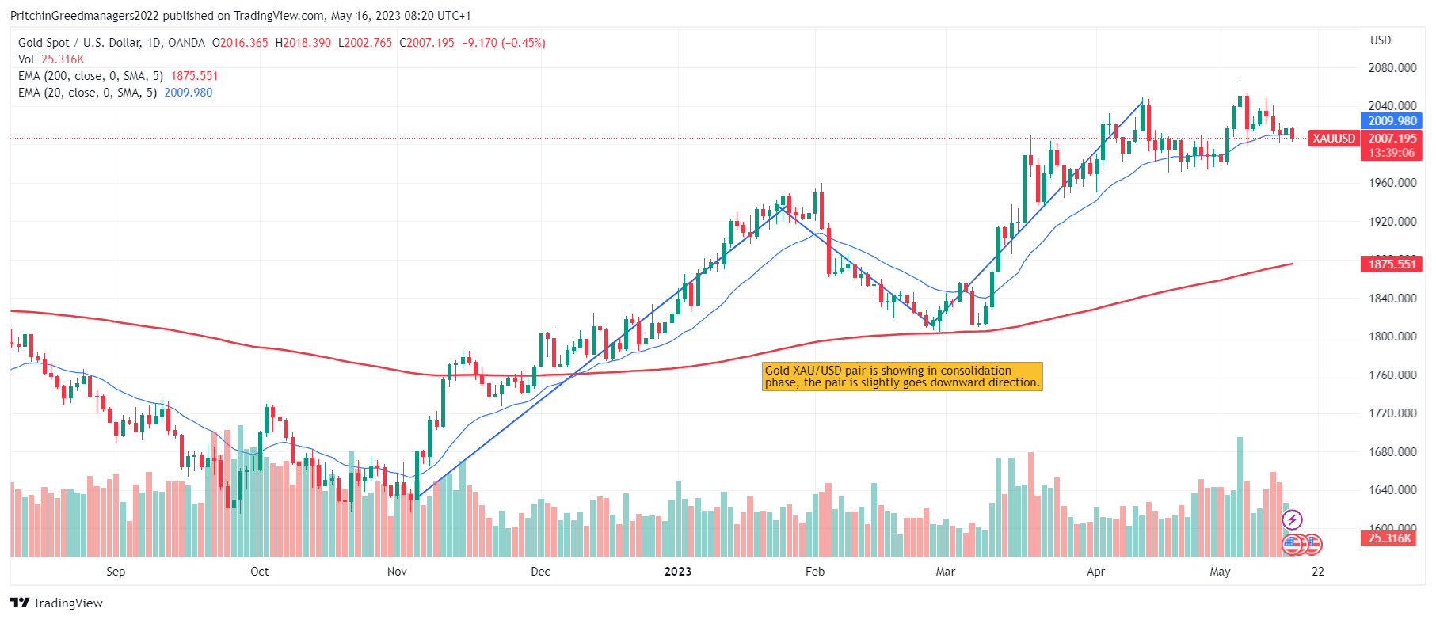The image size is (1436, 620).
Task: Click the 2023 label on time axis
Action: point(678,572)
